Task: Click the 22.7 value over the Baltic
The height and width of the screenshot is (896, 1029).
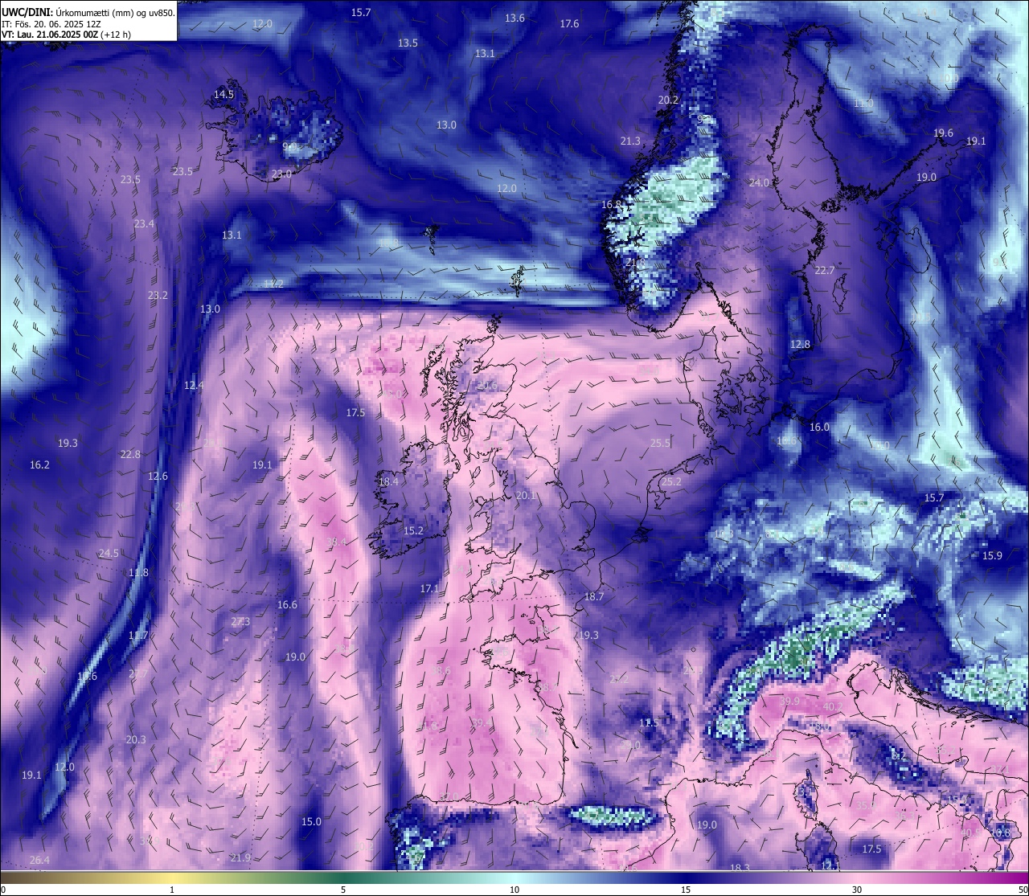Action: [x=824, y=270]
